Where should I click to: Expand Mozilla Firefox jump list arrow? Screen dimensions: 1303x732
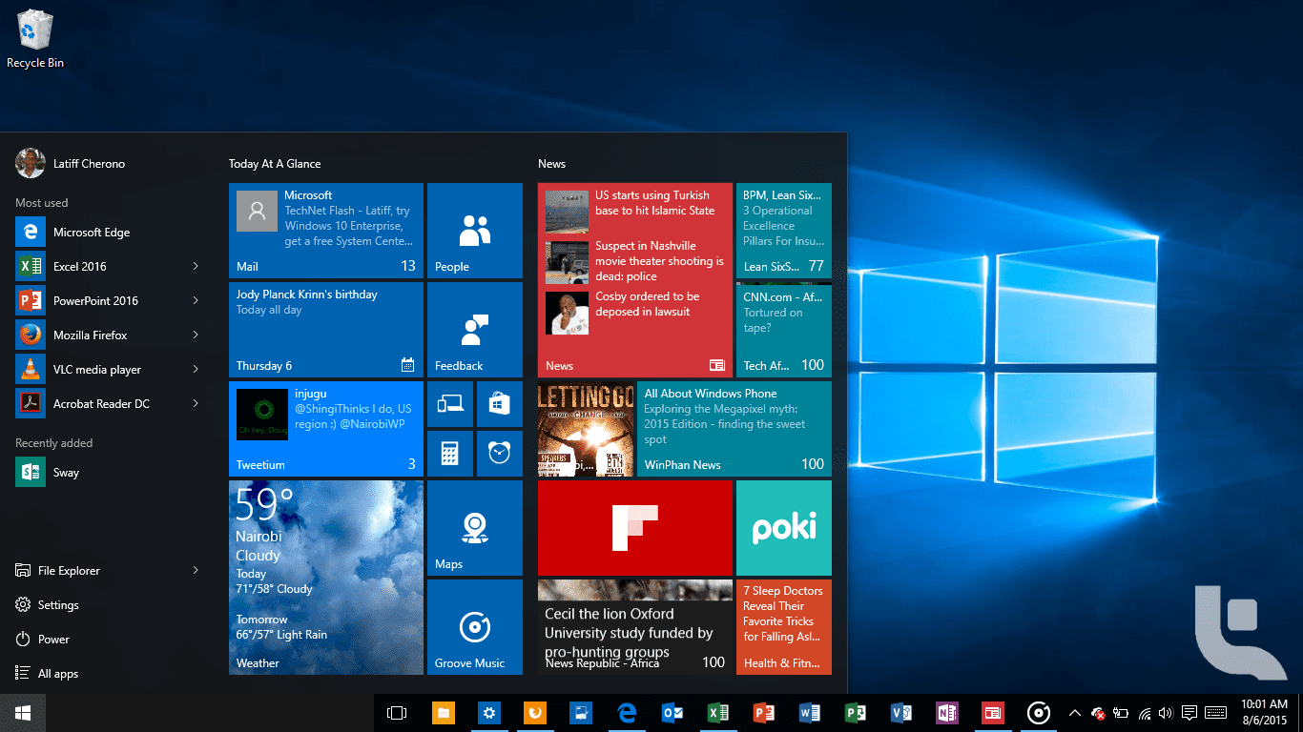point(196,335)
